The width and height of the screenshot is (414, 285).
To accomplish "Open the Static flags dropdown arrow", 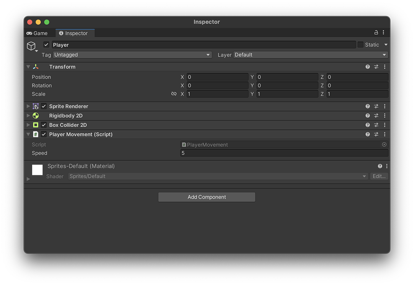I will (x=386, y=44).
